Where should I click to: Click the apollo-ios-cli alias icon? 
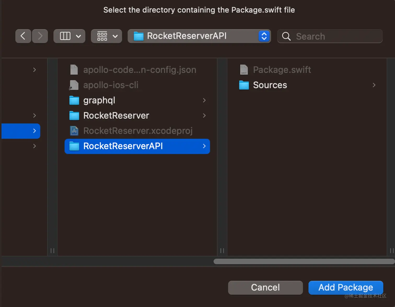pyautogui.click(x=74, y=85)
